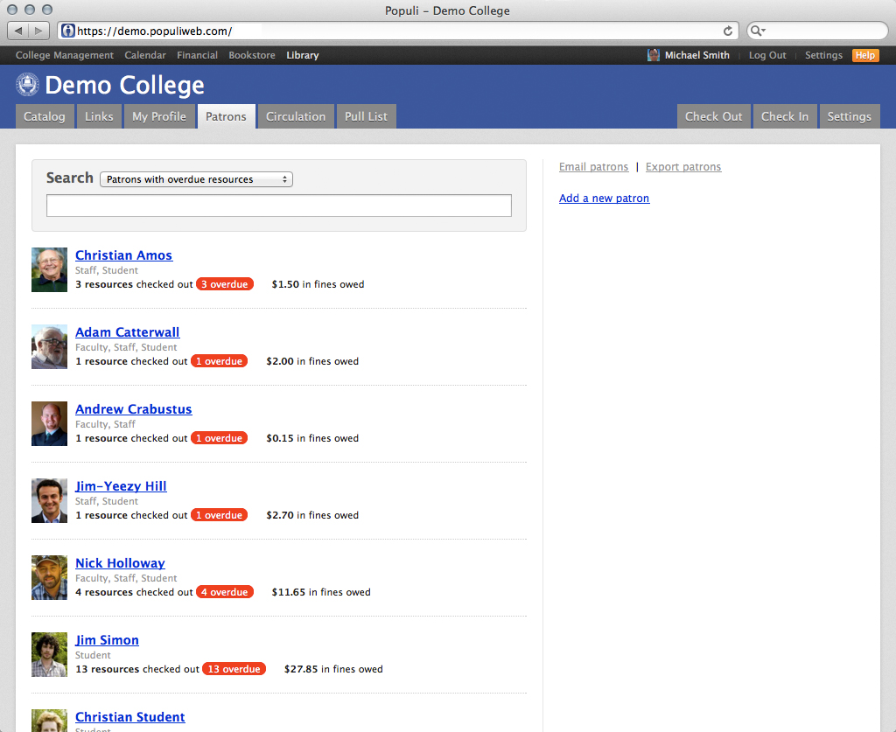The height and width of the screenshot is (732, 896).
Task: Open the Jim-Yeezy Hill patron link
Action: [x=121, y=486]
